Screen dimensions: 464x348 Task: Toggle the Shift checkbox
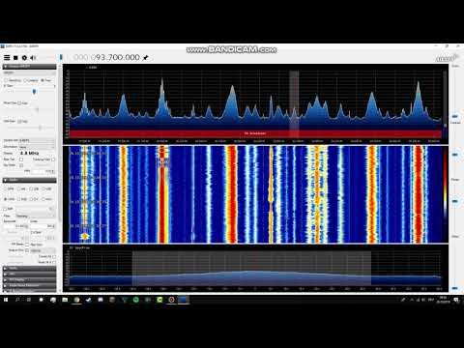click(x=5, y=209)
